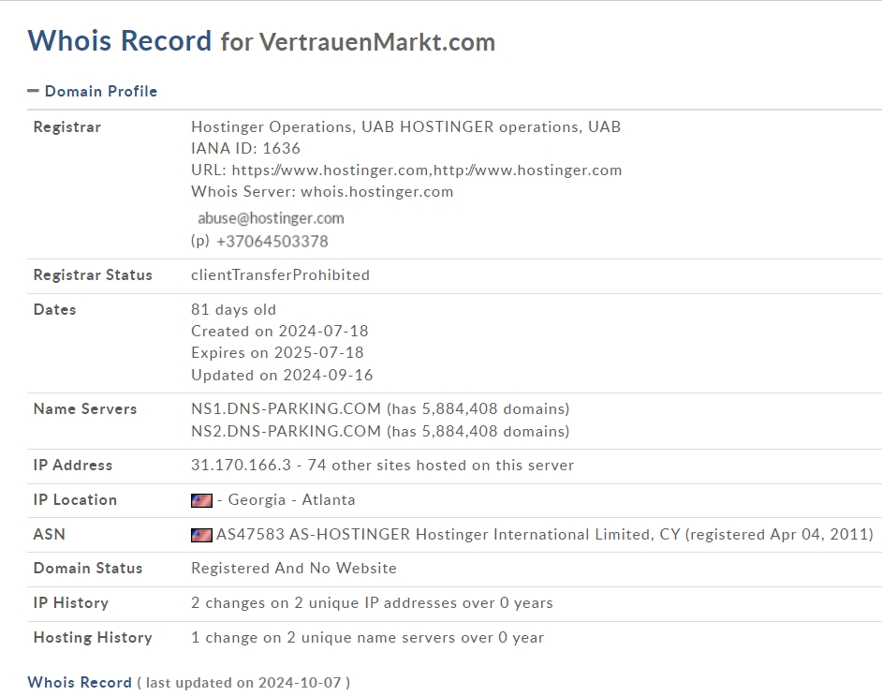This screenshot has height=696, width=882.
Task: Click the Dates row label
Action: (x=54, y=310)
